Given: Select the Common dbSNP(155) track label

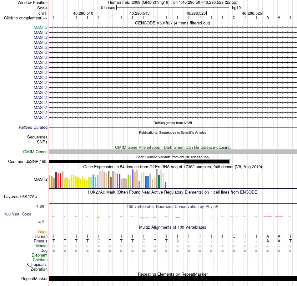Looking at the screenshot, I should pyautogui.click(x=28, y=162).
